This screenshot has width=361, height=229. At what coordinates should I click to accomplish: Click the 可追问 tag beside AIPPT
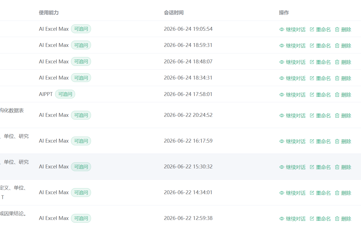65,94
